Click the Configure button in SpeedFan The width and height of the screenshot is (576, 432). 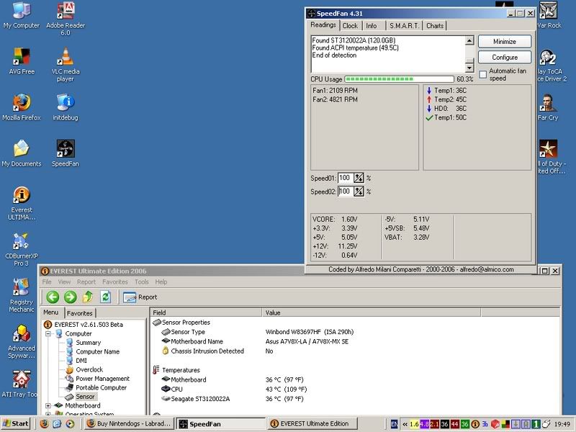[504, 58]
